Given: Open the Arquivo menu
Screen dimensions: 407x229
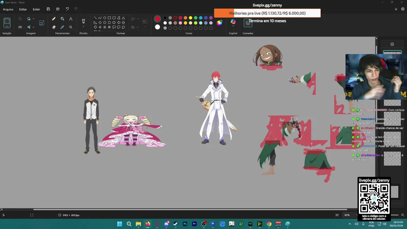Looking at the screenshot, I should pyautogui.click(x=8, y=9).
